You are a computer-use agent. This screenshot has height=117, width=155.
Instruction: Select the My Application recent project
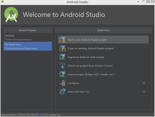(x=28, y=46)
